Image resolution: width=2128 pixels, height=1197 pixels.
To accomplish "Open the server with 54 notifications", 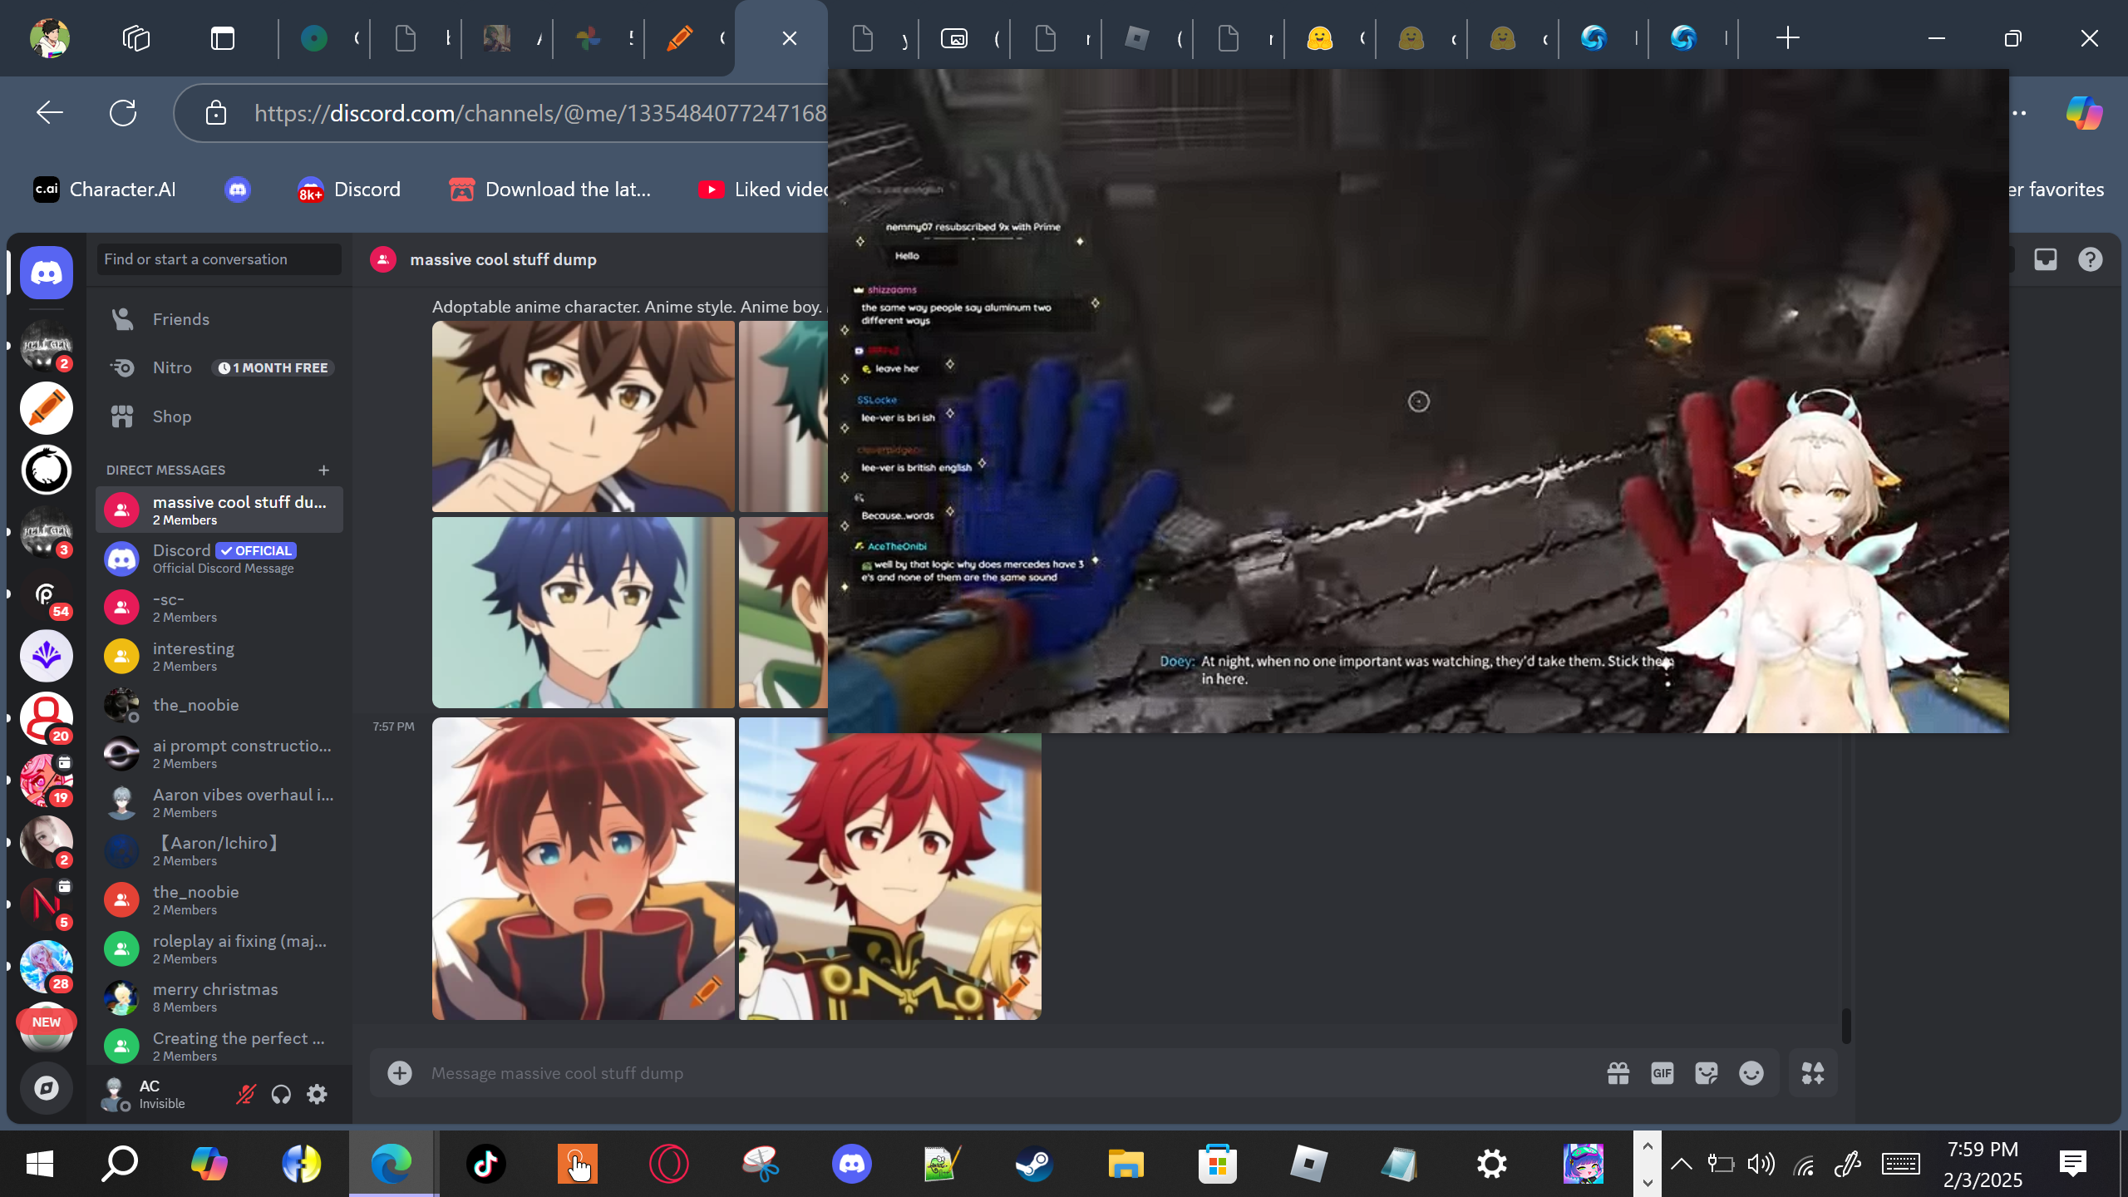I will (47, 594).
